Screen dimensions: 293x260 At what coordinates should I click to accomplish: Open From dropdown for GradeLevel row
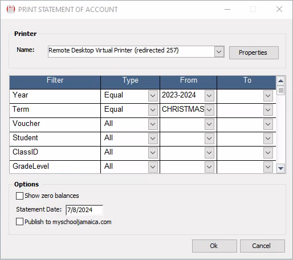[209, 167]
